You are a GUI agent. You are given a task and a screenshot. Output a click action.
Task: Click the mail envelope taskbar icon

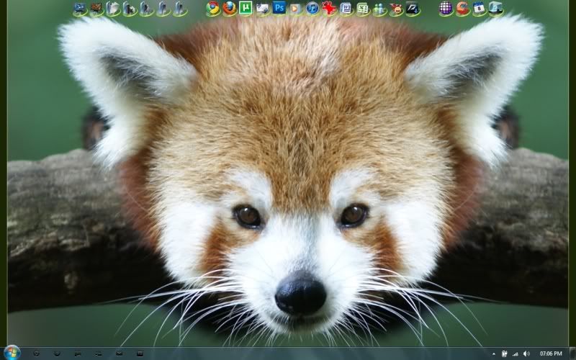pyautogui.click(x=119, y=354)
